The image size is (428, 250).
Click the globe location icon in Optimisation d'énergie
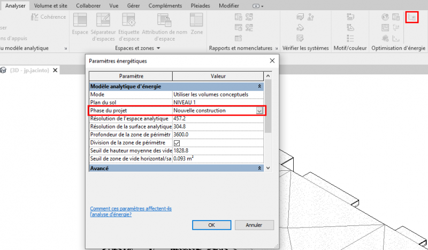tap(385, 17)
